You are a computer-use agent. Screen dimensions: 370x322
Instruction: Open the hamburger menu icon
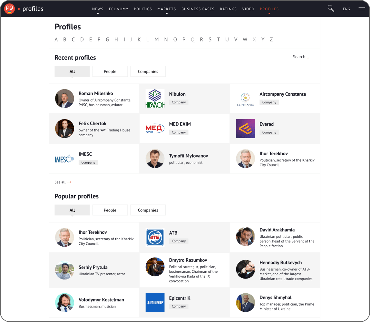coord(362,9)
